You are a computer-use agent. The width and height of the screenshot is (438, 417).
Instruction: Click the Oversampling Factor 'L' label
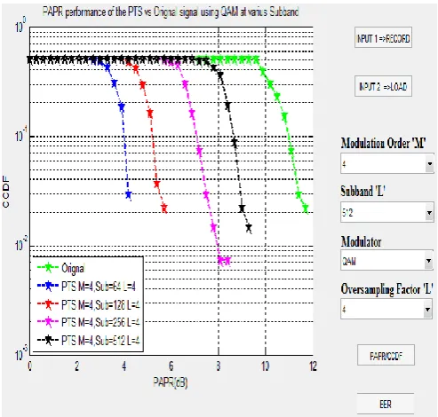click(387, 289)
